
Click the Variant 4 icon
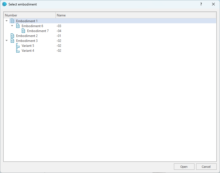coord(18,51)
